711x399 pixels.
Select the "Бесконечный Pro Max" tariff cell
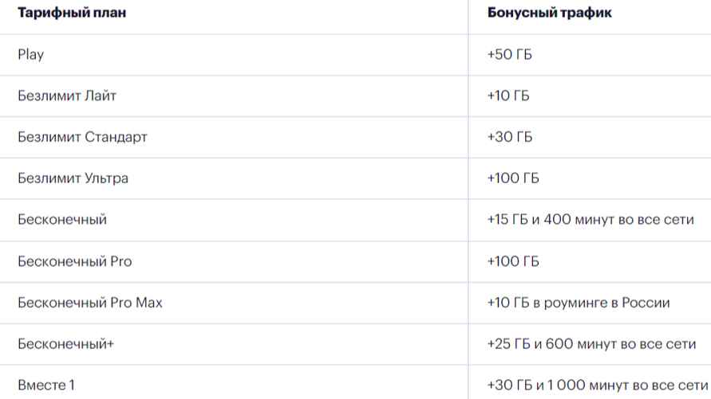[x=90, y=303]
